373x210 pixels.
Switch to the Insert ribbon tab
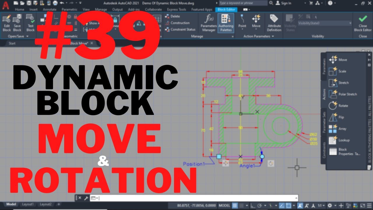33,9
